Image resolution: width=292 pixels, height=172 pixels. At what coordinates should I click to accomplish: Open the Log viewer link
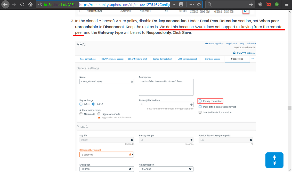click(231, 44)
